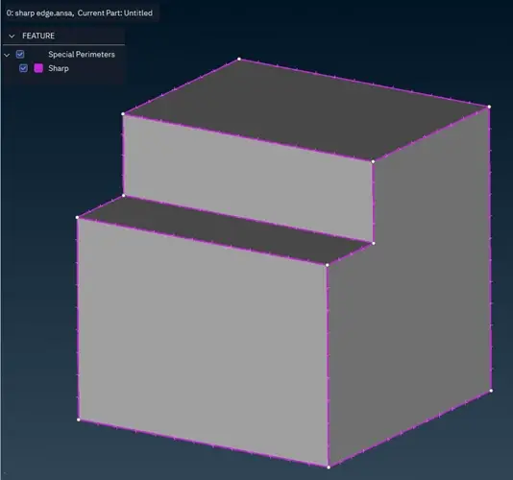513x480 pixels.
Task: Collapse the FEATURE panel chevron
Action: pos(12,36)
